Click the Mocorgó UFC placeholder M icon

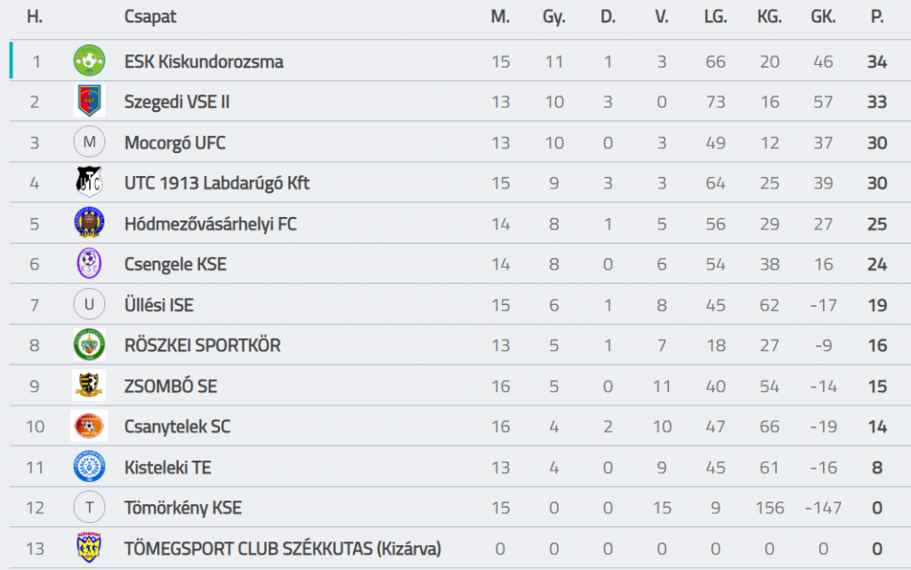[x=89, y=142]
